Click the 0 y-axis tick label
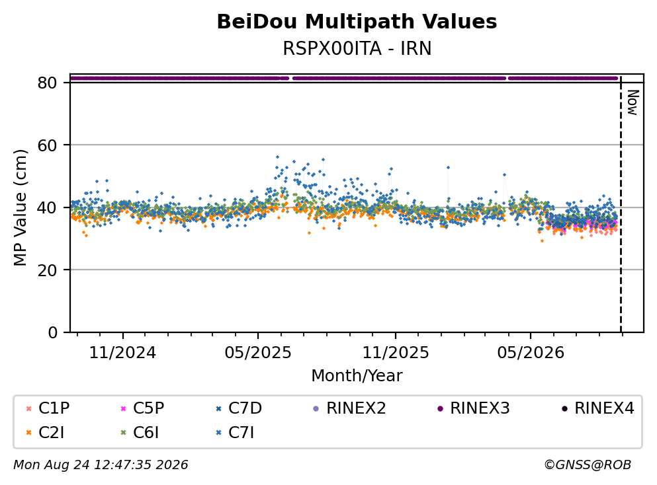Image resolution: width=657 pixels, height=485 pixels. coord(52,332)
